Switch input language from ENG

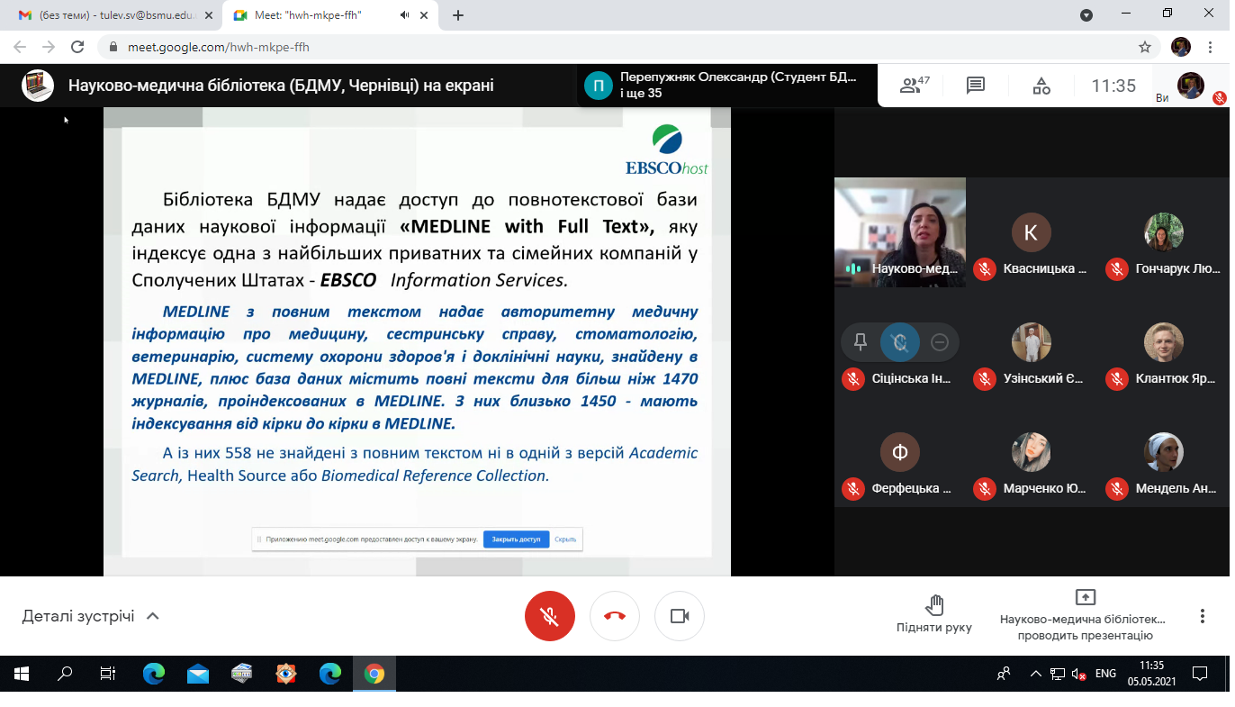(1105, 674)
